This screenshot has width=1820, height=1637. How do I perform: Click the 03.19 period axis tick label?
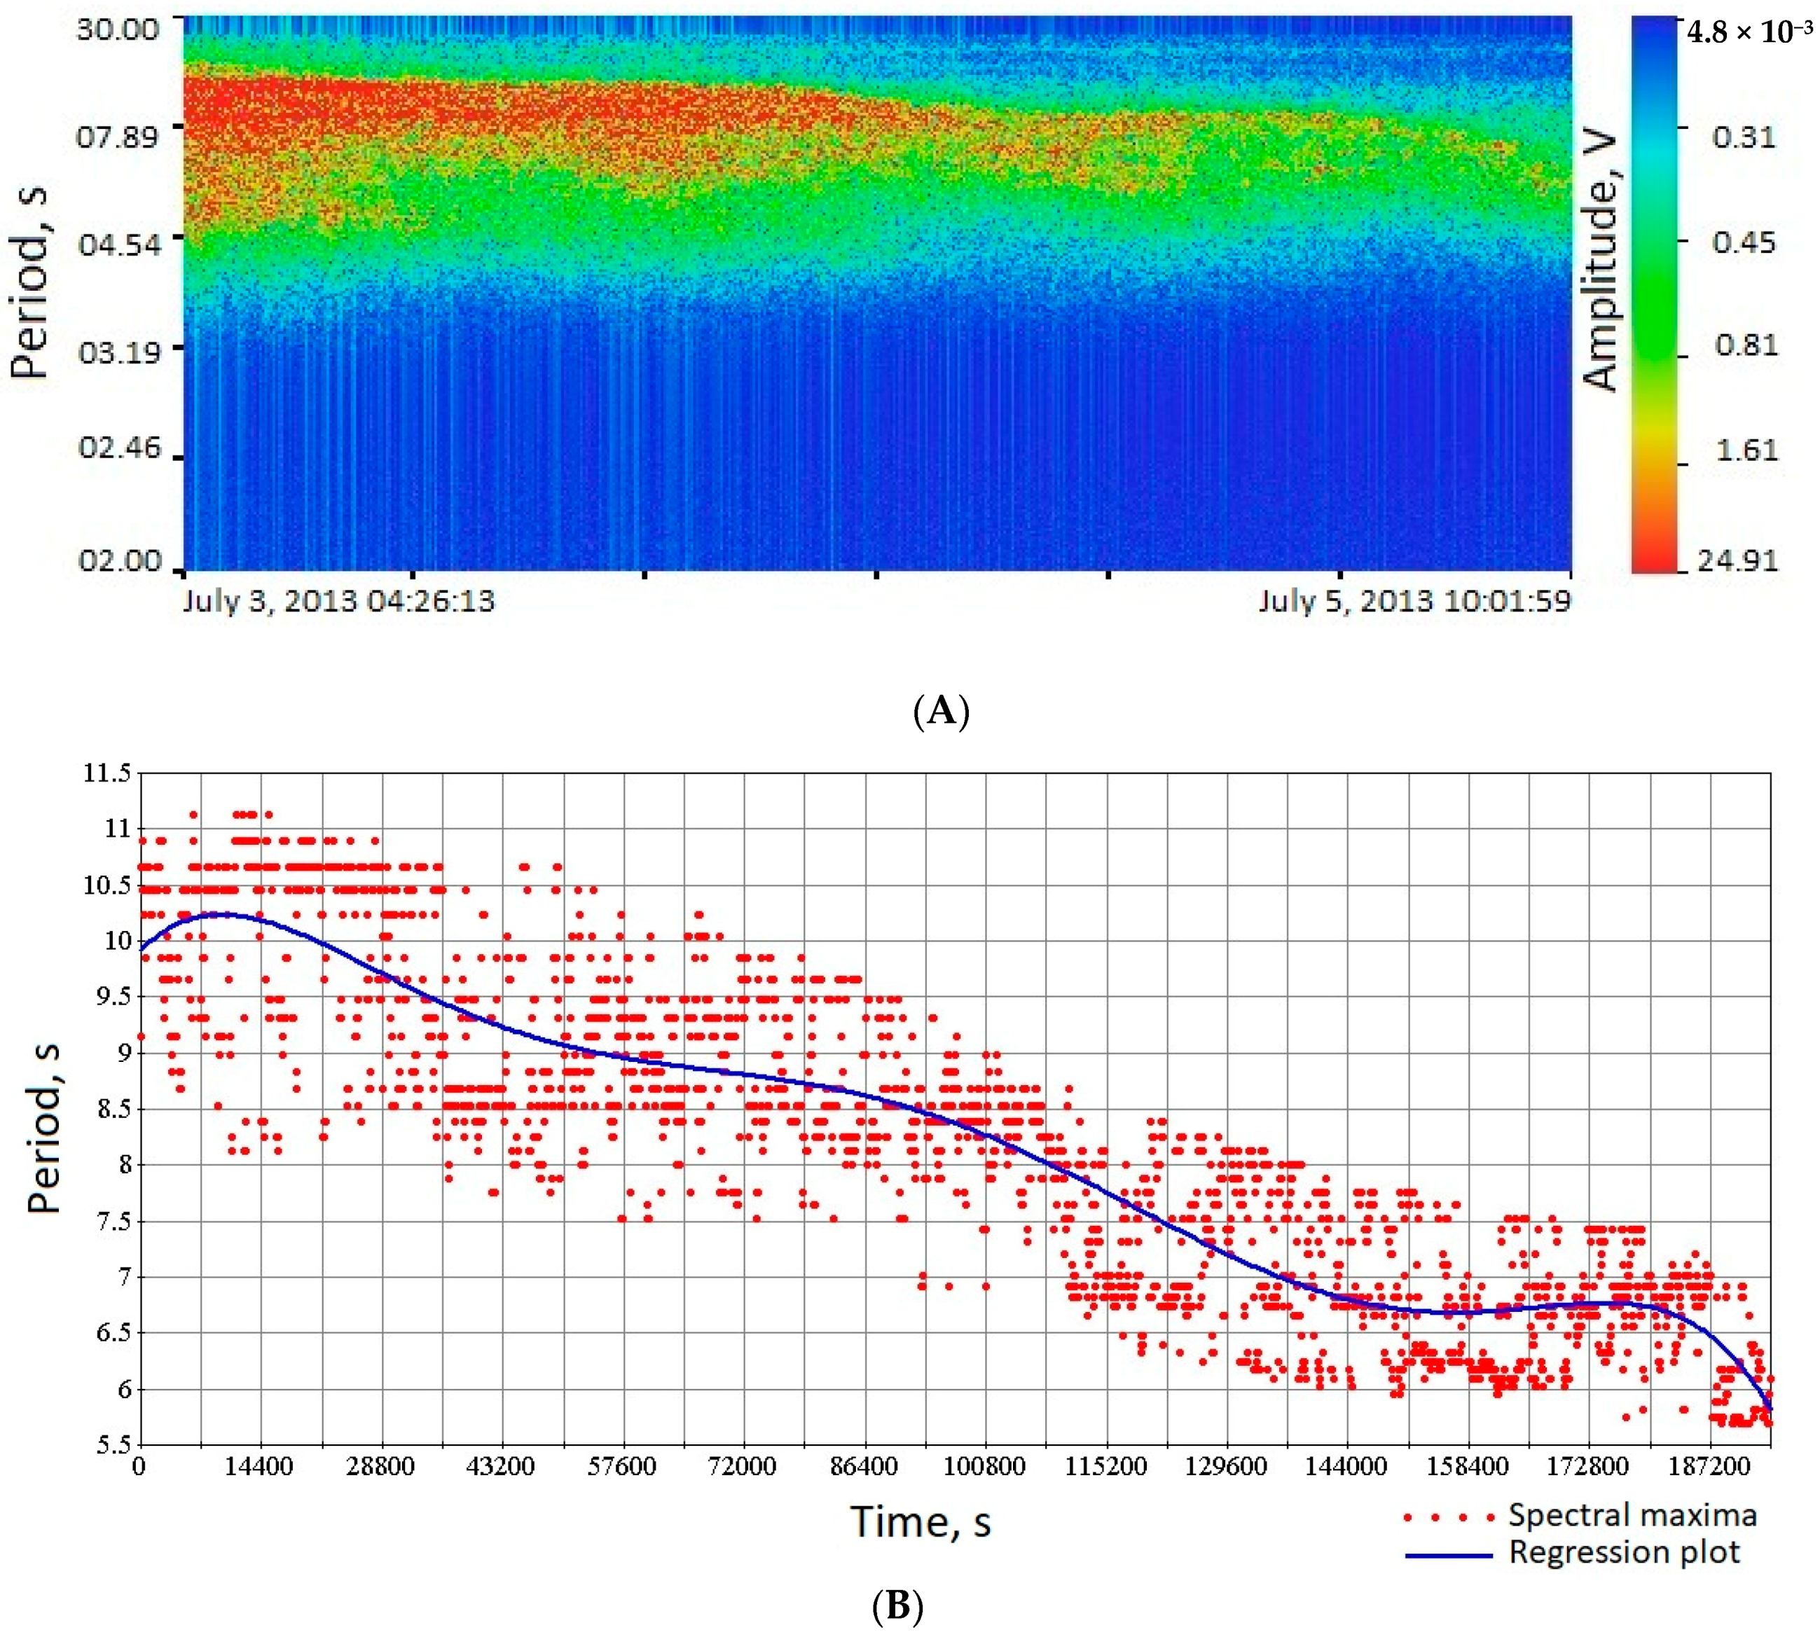point(118,351)
